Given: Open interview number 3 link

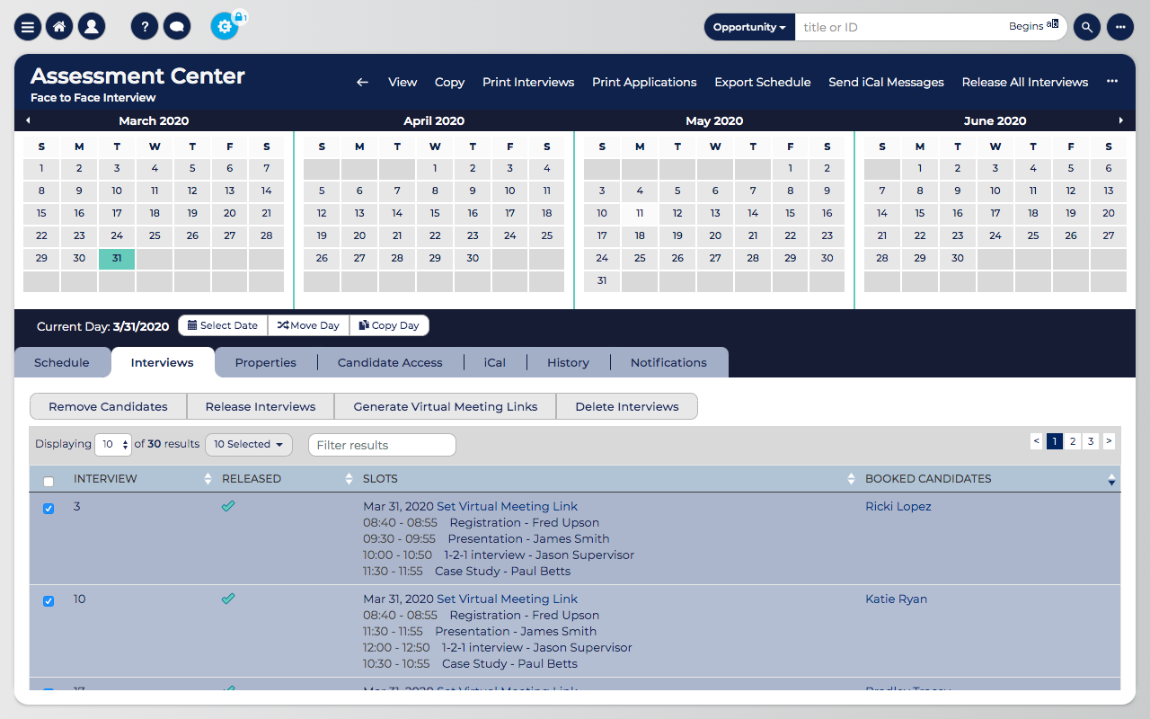Looking at the screenshot, I should (77, 506).
